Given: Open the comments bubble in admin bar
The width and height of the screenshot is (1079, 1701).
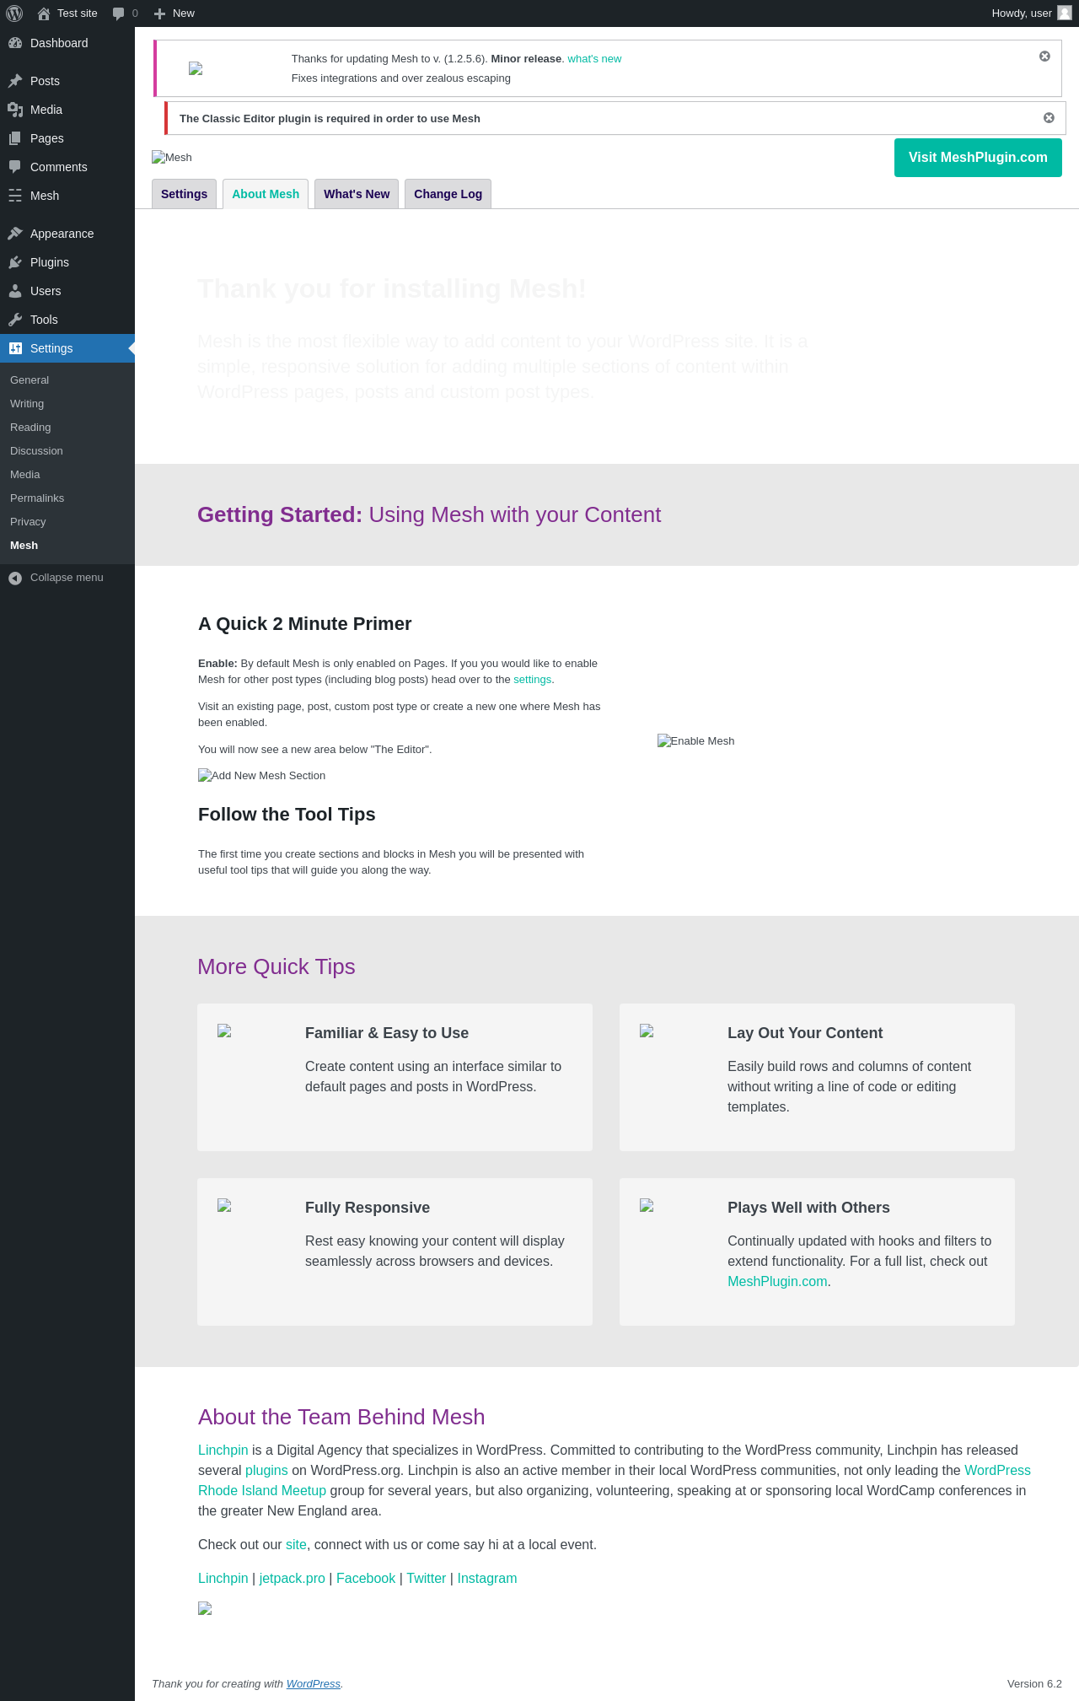Looking at the screenshot, I should point(125,13).
